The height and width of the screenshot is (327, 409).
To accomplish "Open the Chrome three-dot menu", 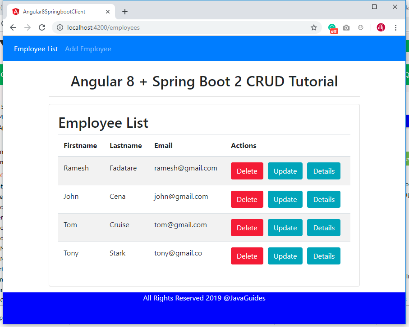I will pos(396,27).
